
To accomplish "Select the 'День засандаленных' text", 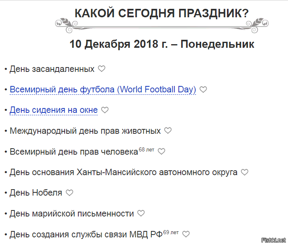I will coord(52,69).
